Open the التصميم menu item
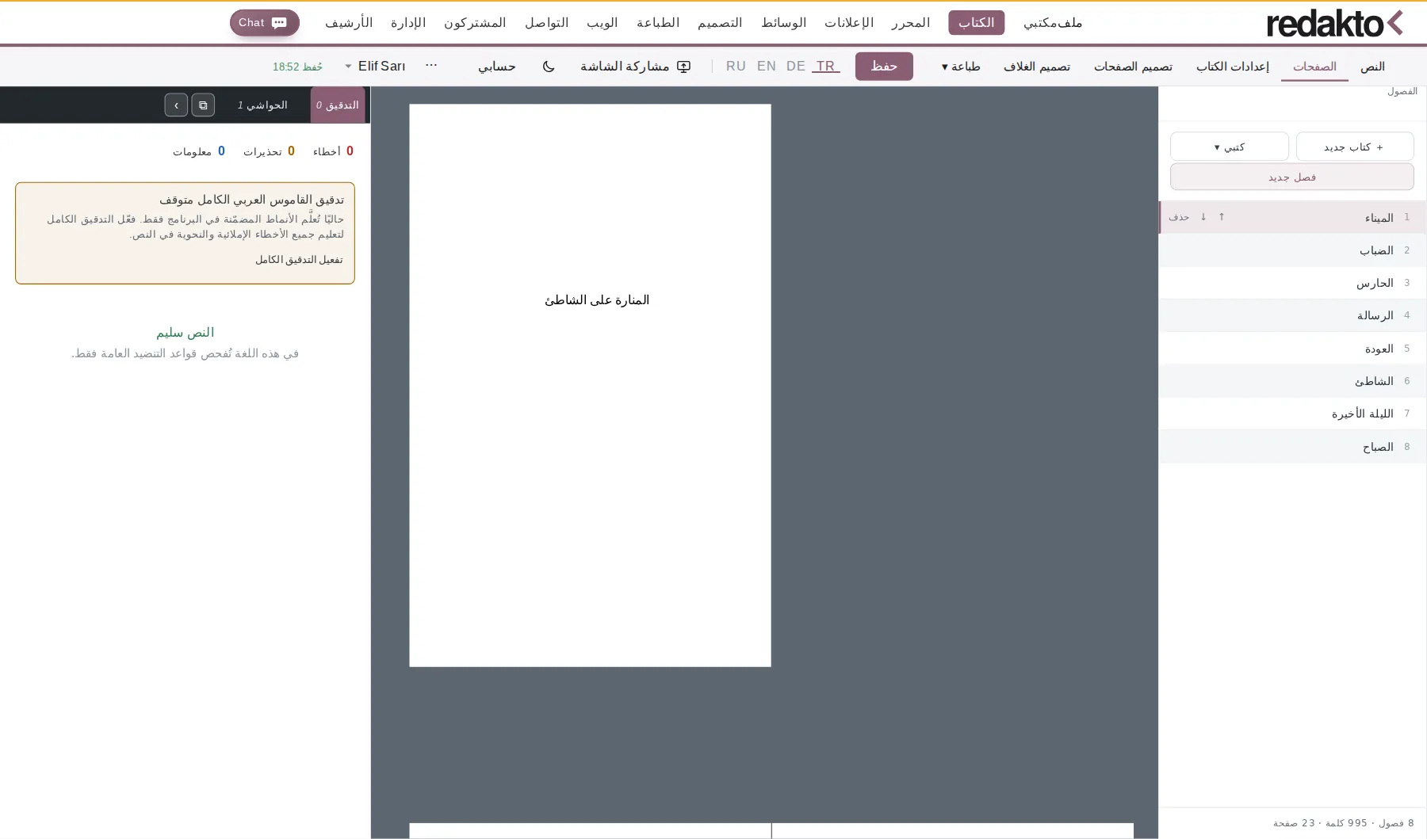This screenshot has width=1427, height=839. 720,23
